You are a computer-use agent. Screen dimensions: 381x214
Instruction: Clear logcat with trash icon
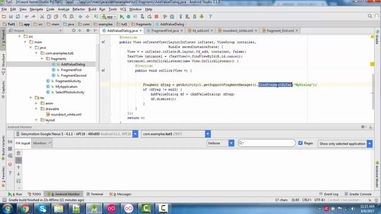18,153
